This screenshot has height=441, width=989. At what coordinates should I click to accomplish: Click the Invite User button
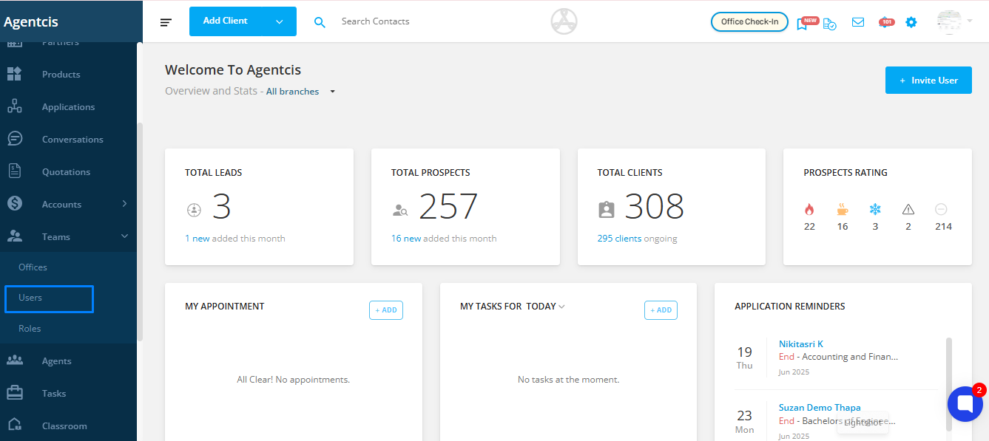coord(928,81)
